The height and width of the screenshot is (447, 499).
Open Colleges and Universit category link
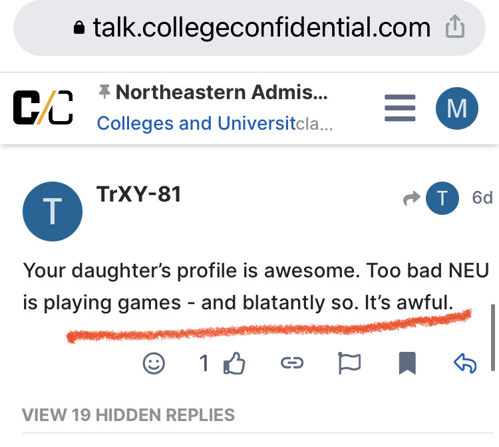[x=196, y=124]
